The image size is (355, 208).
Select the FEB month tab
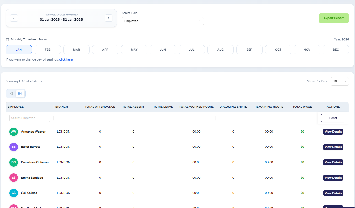[48, 50]
